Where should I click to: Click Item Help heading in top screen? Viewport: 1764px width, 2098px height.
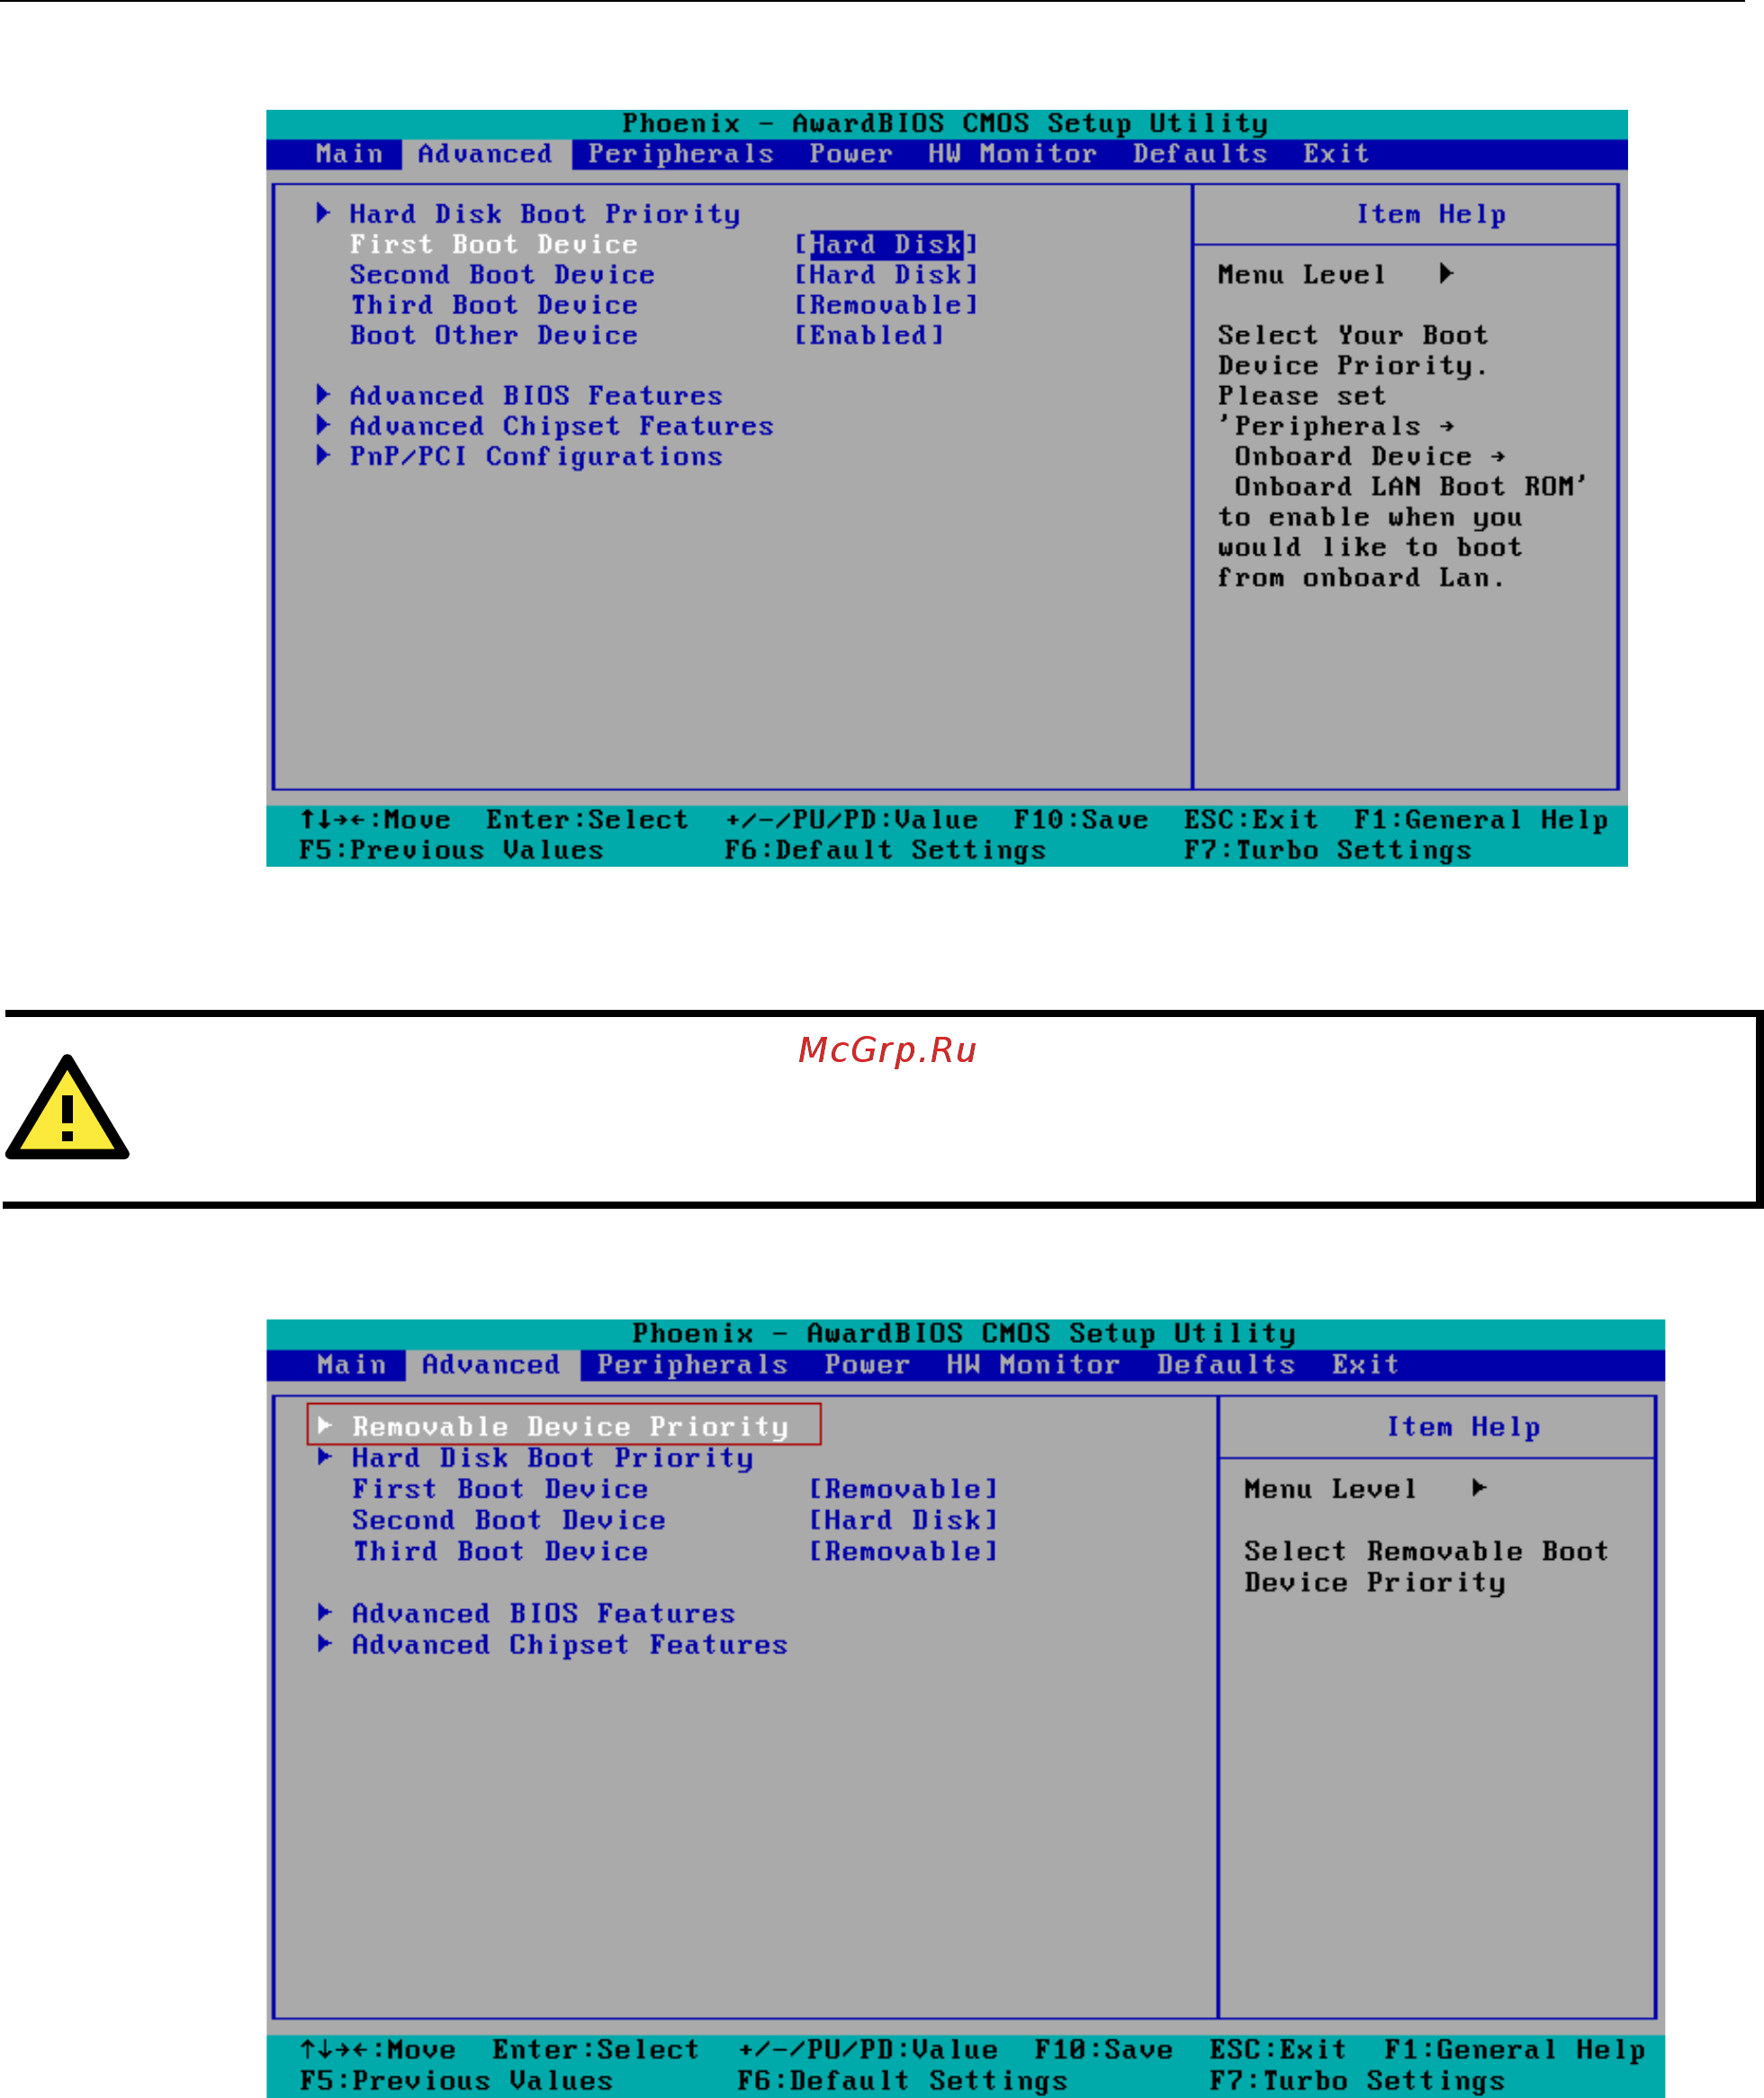[1431, 215]
